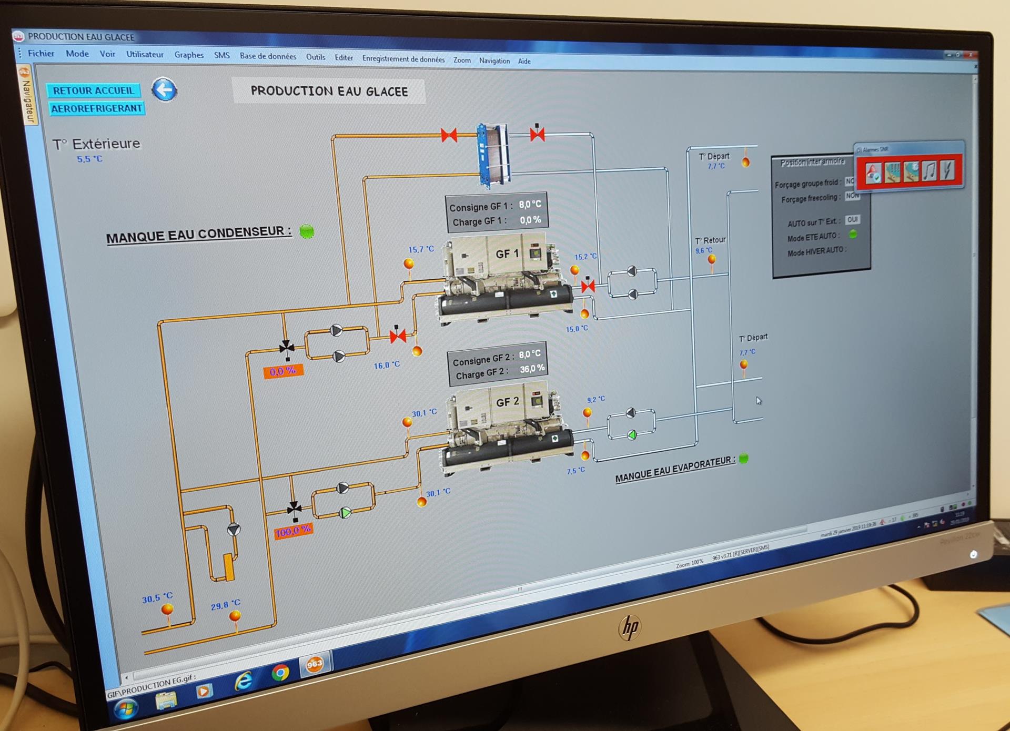
Task: Click the 15,7 °C temperature sensor bulb
Action: click(409, 263)
